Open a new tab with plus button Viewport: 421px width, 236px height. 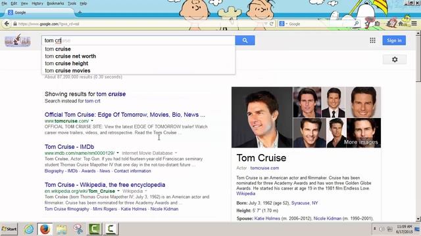80,12
